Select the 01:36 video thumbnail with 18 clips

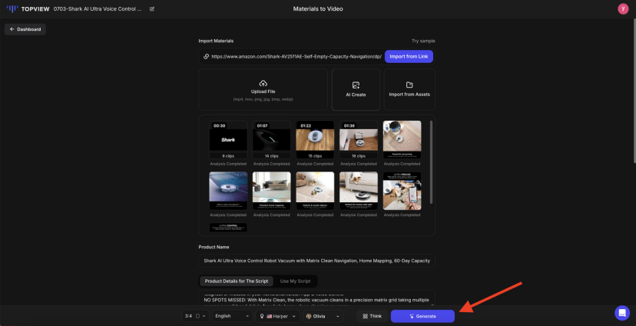point(359,140)
